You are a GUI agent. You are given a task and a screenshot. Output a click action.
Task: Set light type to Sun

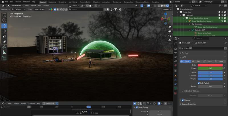pyautogui.click(x=197, y=61)
